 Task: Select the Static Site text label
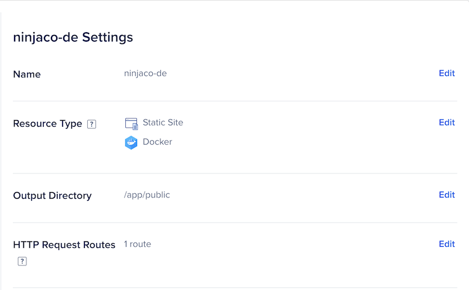coord(163,122)
